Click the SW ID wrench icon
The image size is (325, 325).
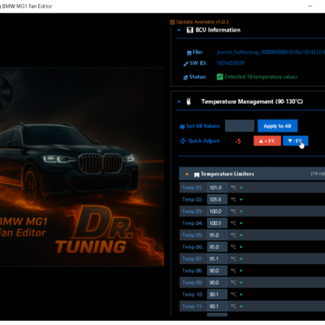pyautogui.click(x=186, y=64)
